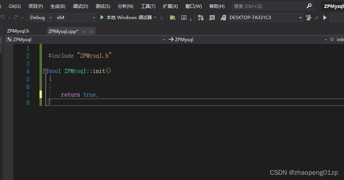Open the DESKTOP-7A331C3 machine dropdown
This screenshot has width=344, height=180.
coord(266,17)
